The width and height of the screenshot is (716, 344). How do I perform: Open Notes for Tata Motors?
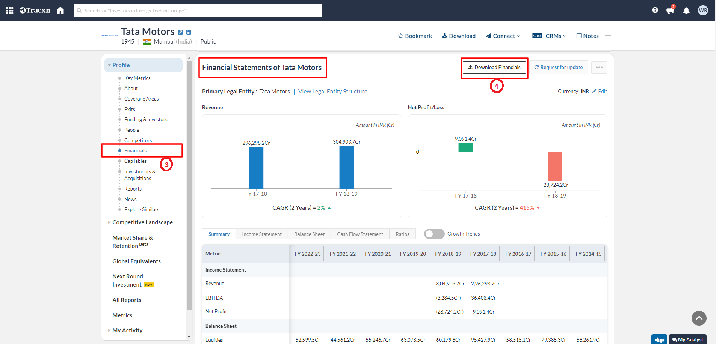(x=588, y=36)
